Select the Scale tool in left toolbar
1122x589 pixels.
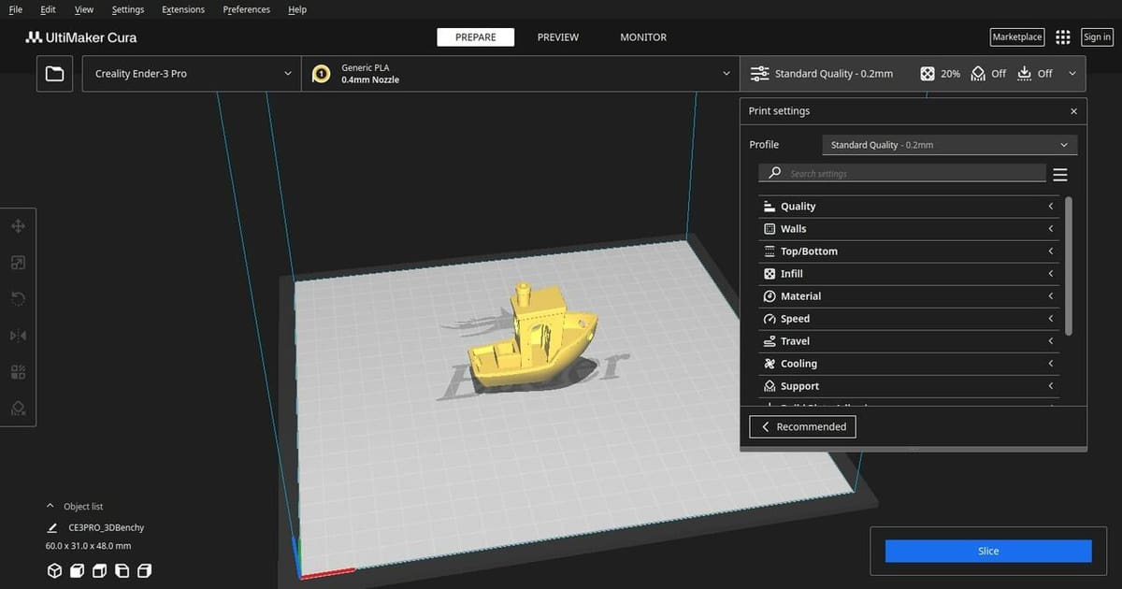(x=18, y=264)
